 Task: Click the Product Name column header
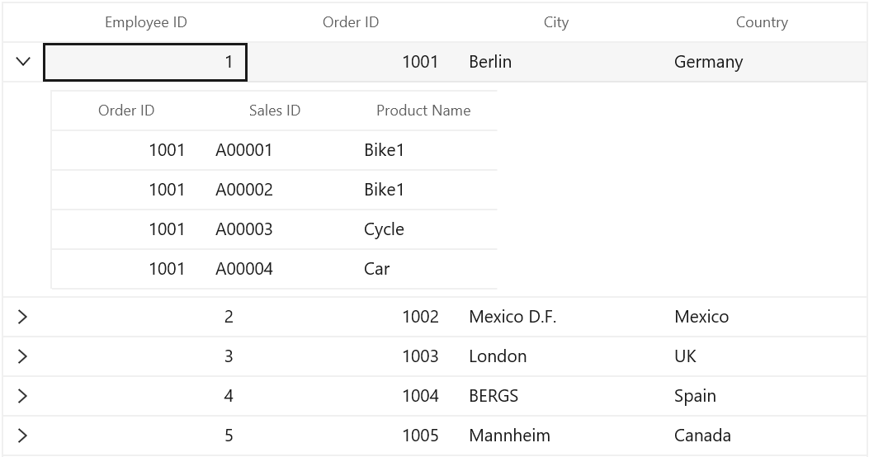(x=423, y=111)
